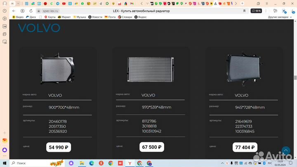Open the Карты bookmark
The image size is (297, 167).
point(50,17)
